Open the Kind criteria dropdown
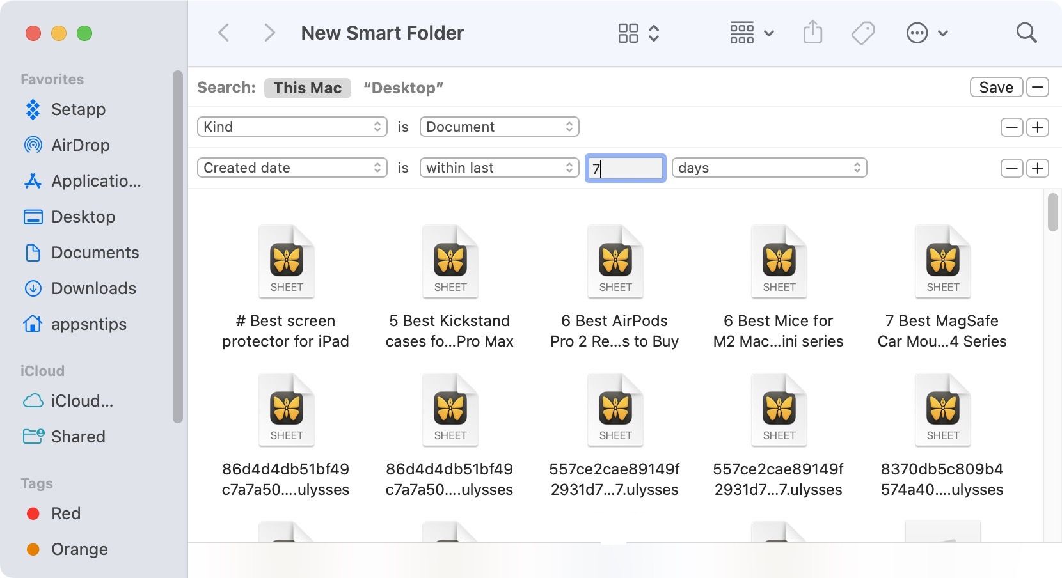 pos(292,127)
